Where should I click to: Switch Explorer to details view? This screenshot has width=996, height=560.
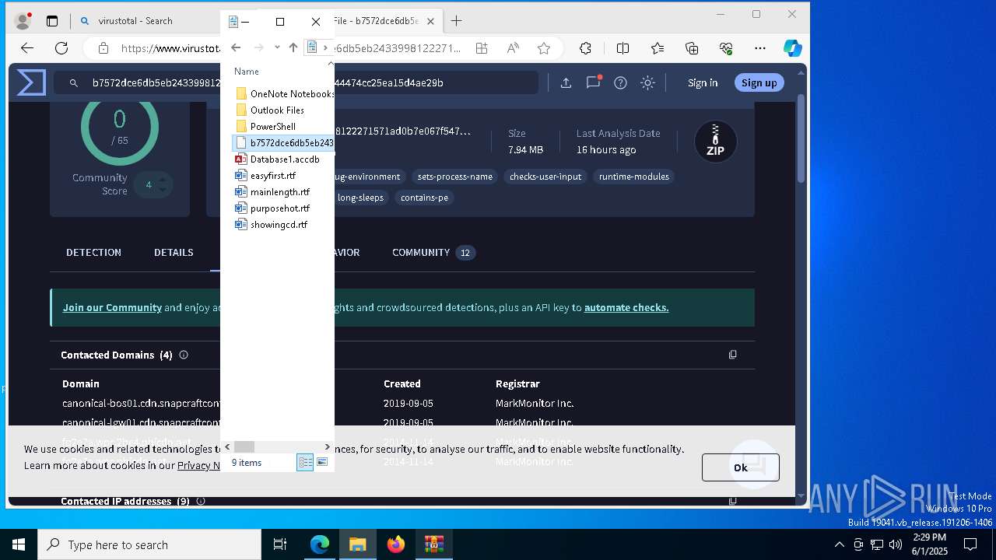point(305,462)
